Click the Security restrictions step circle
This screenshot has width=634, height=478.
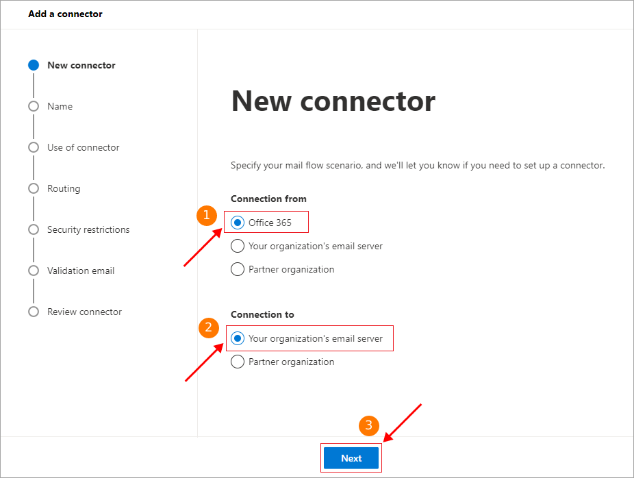click(34, 229)
